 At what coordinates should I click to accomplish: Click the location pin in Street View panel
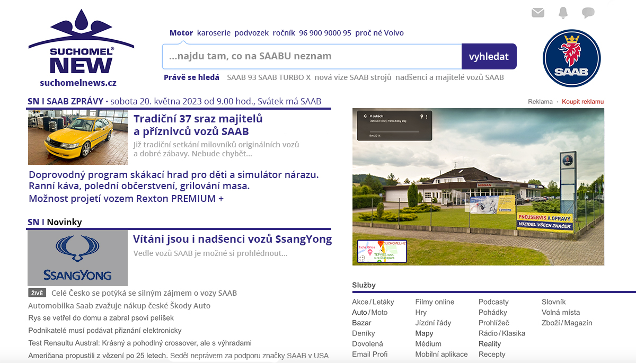pos(422,116)
